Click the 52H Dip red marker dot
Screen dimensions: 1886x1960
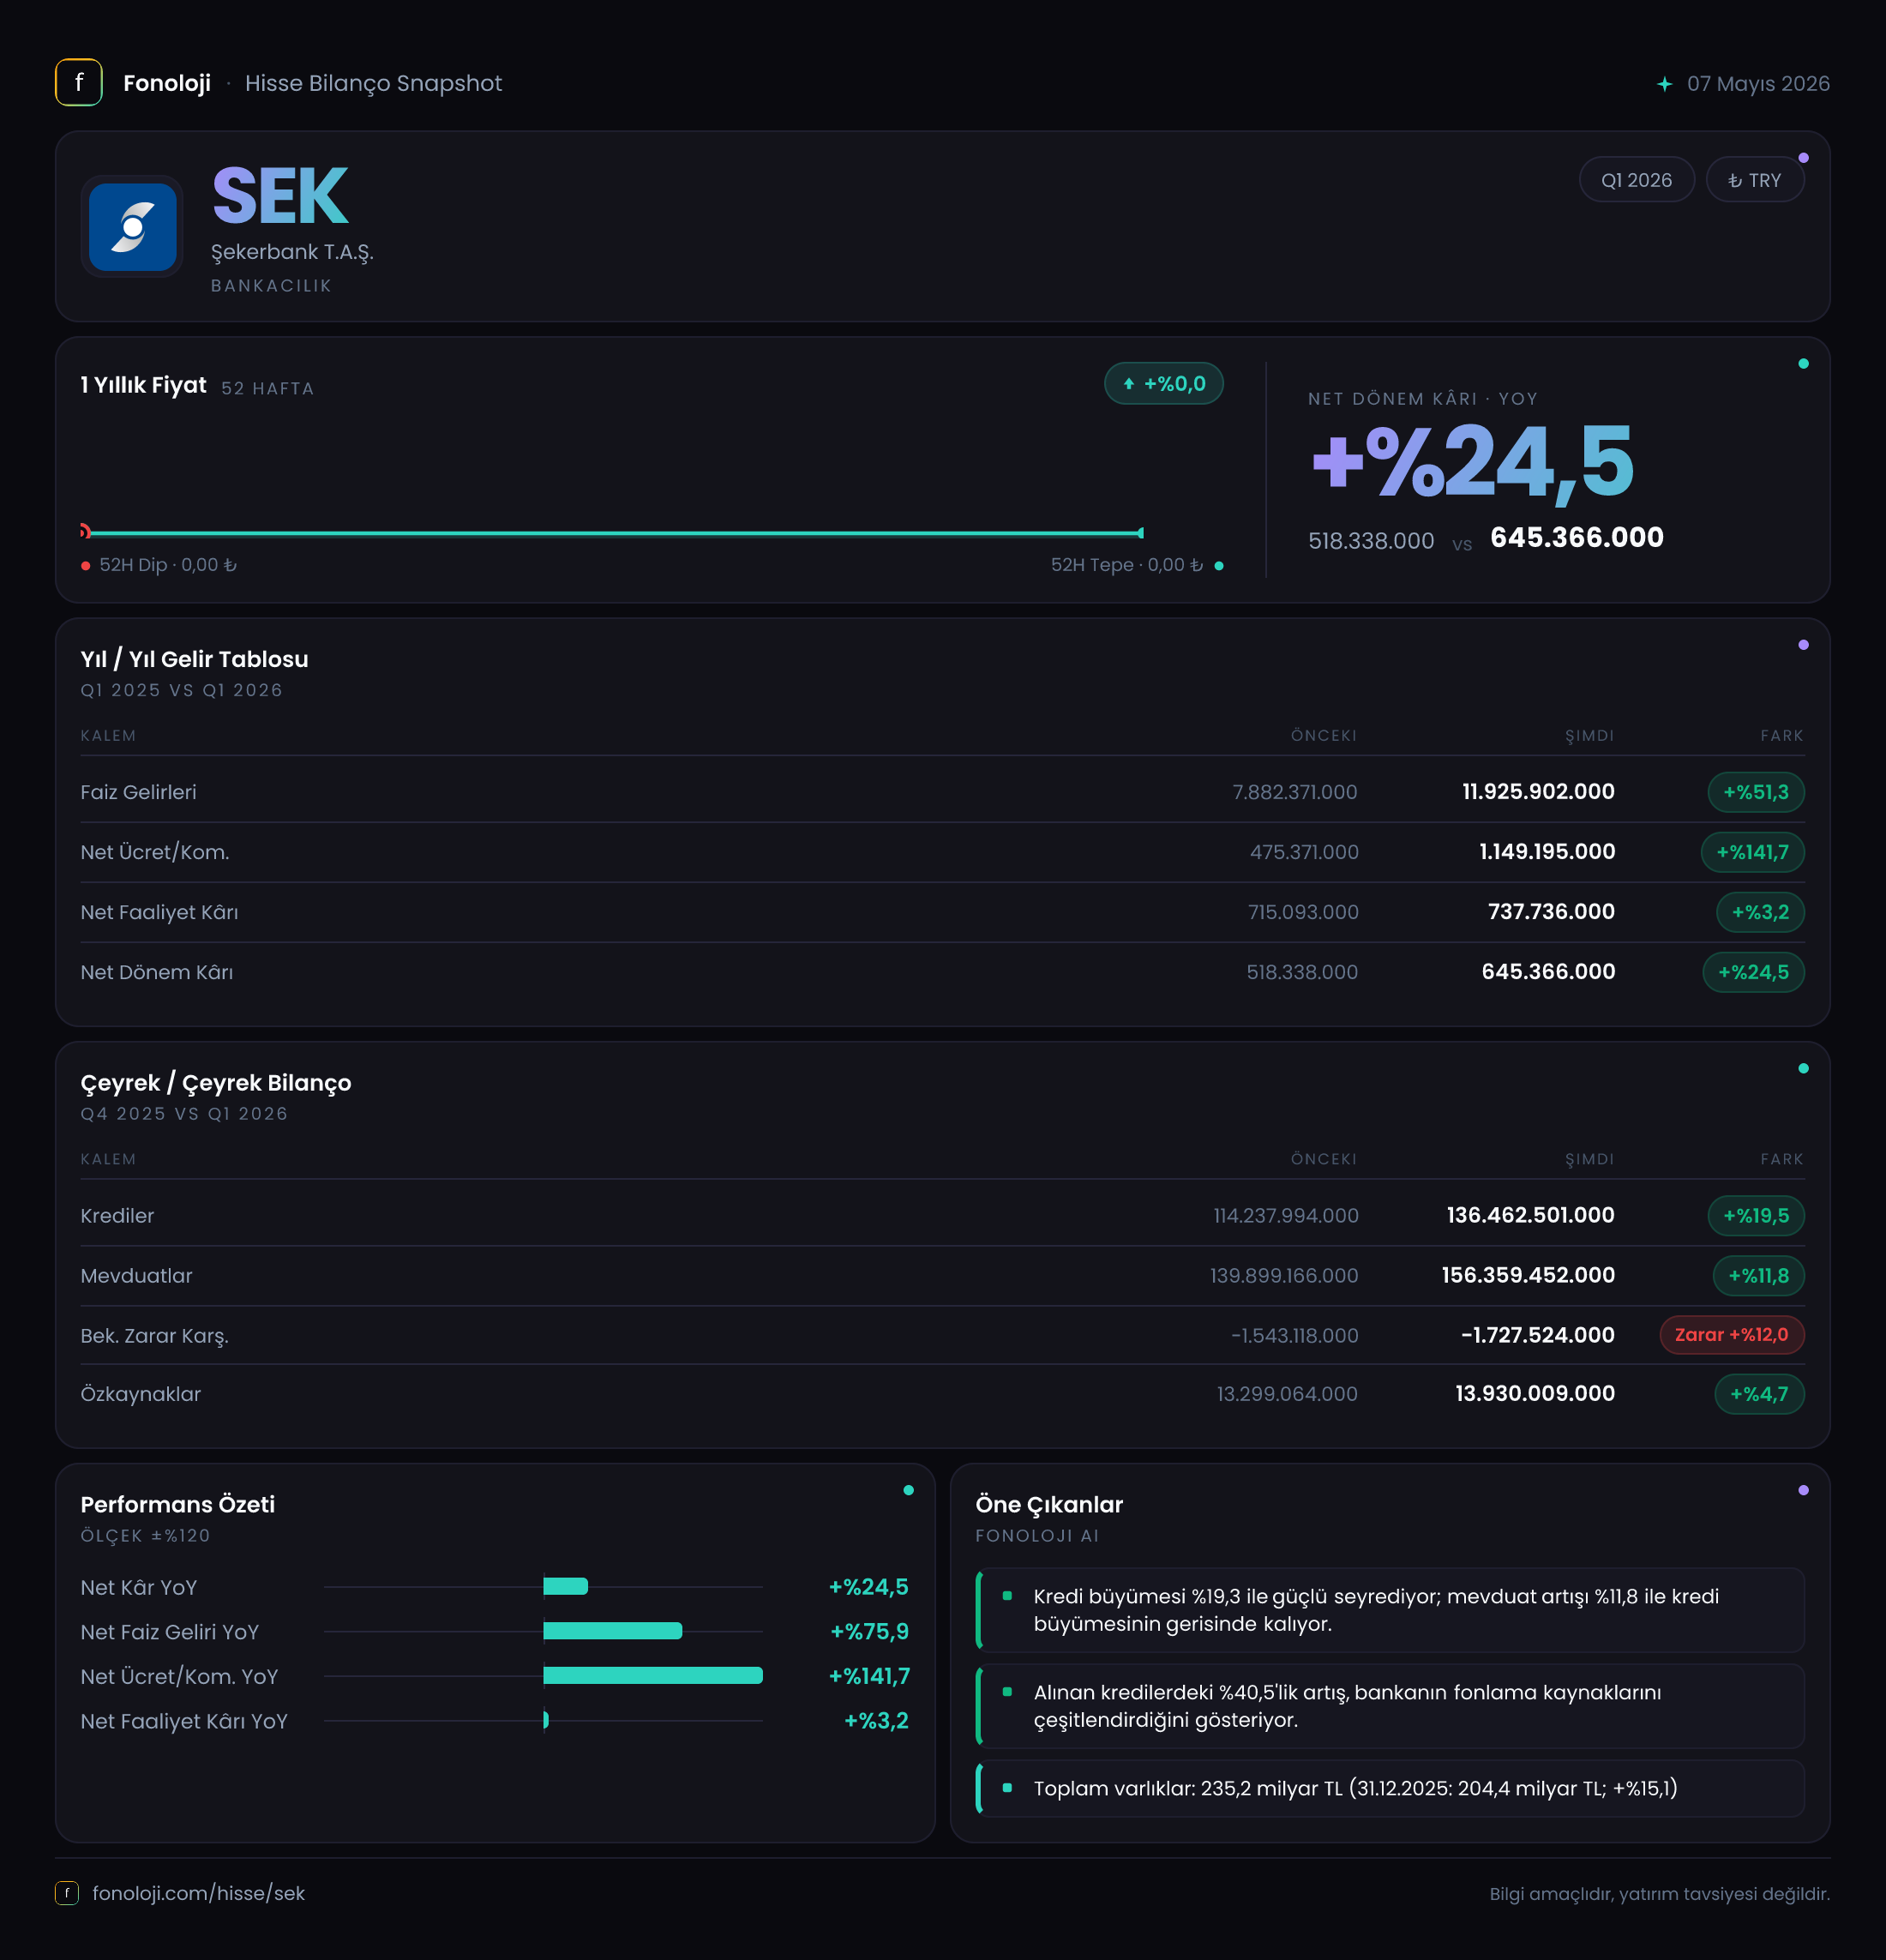[86, 566]
